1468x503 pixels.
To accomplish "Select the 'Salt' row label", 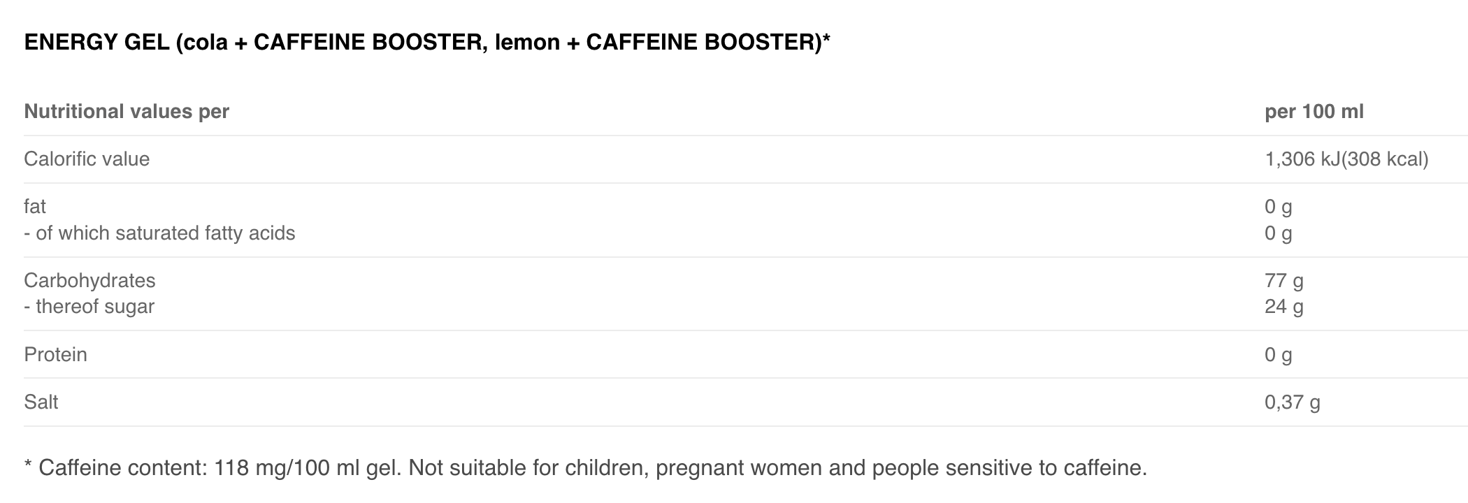I will tap(41, 402).
